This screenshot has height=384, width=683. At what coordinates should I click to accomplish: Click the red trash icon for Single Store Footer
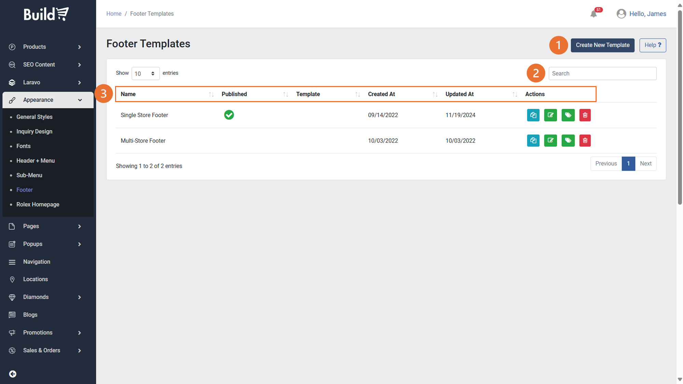click(585, 115)
